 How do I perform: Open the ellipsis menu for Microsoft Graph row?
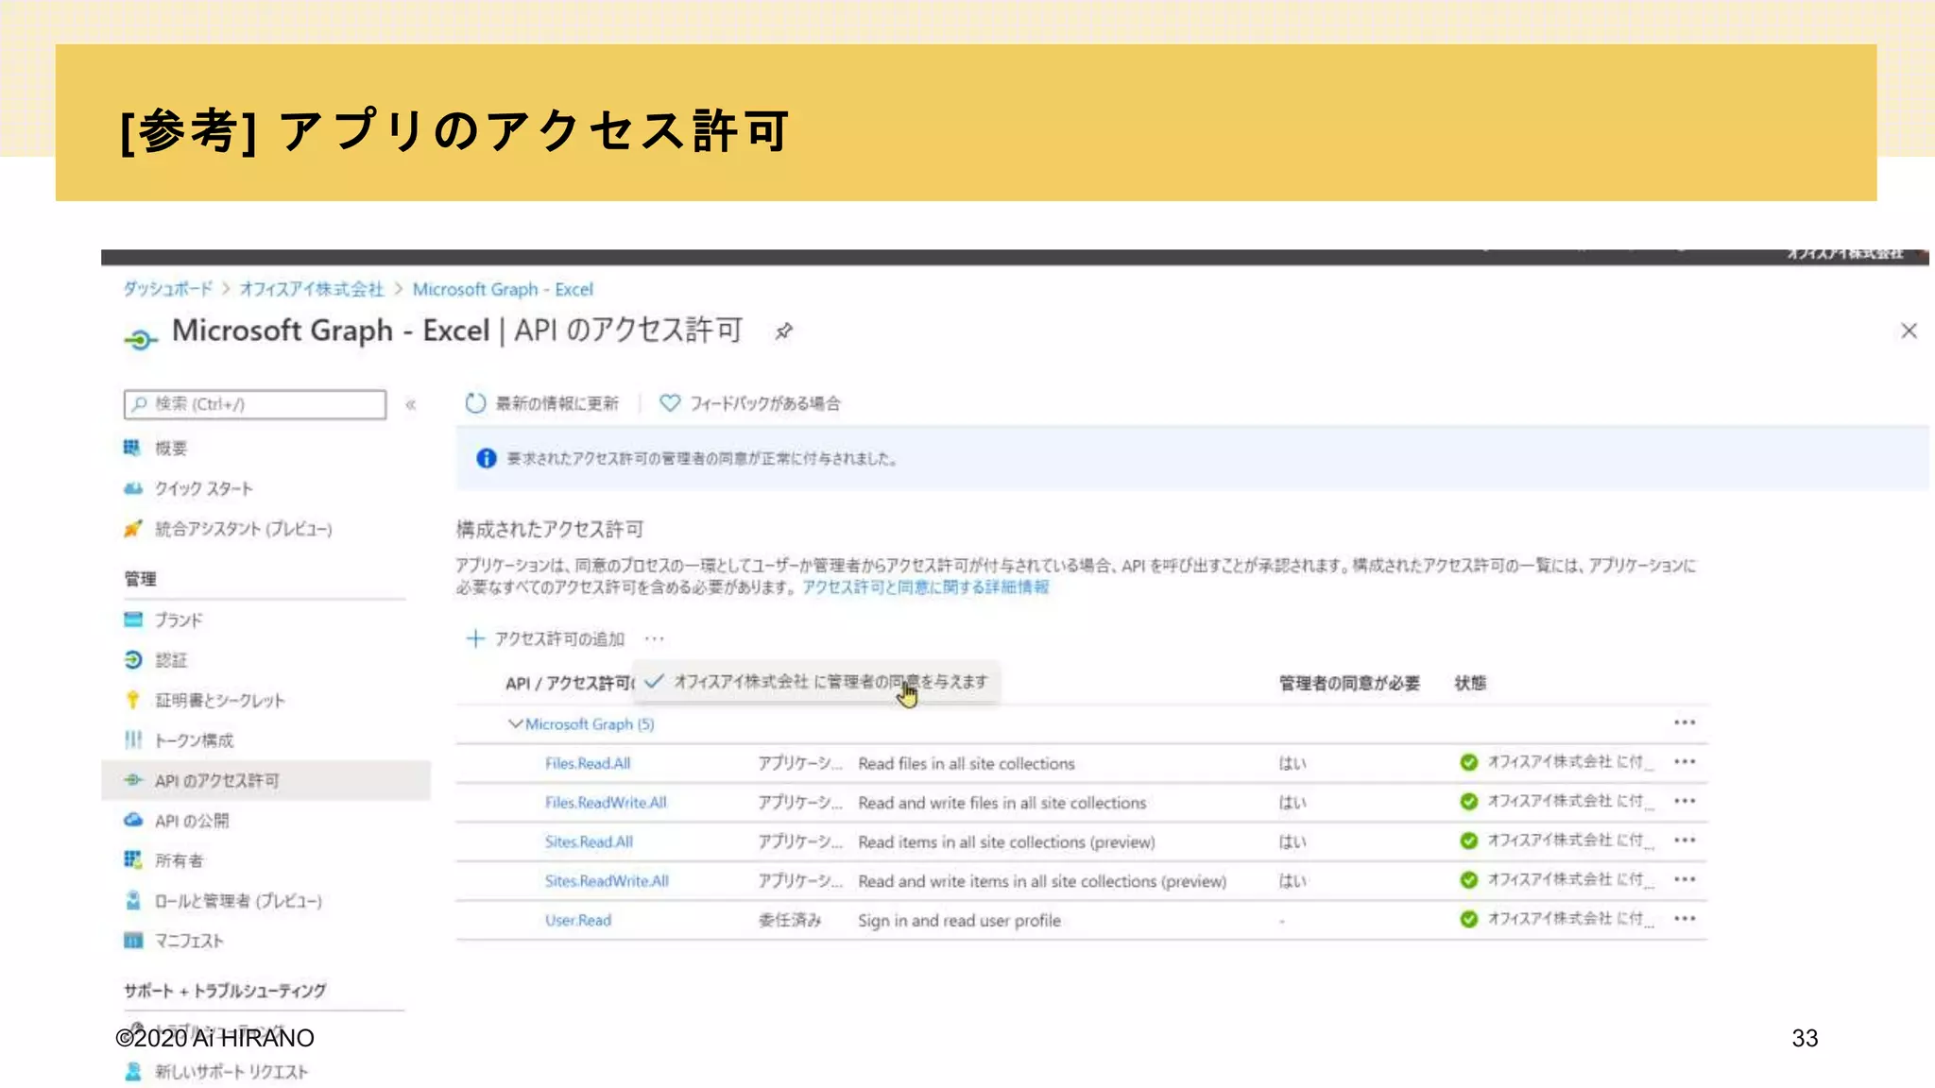1685,722
